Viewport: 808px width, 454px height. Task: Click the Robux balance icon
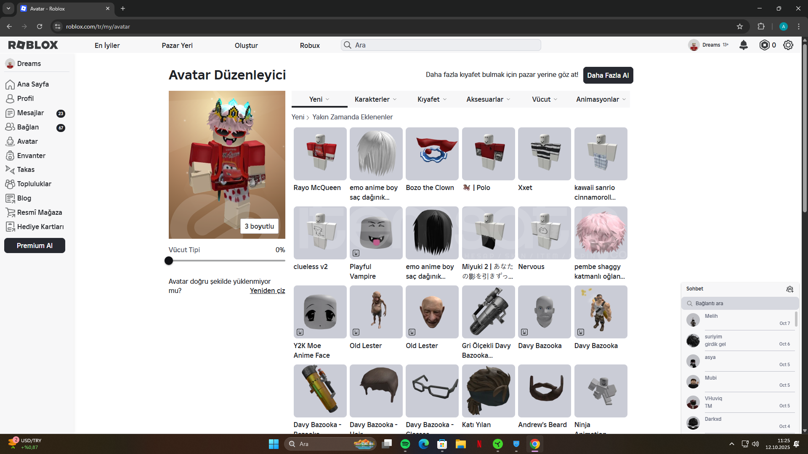[x=764, y=45]
